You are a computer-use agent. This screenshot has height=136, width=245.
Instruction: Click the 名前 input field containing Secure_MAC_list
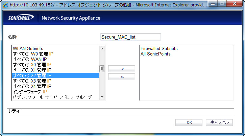pyautogui.click(x=130, y=37)
